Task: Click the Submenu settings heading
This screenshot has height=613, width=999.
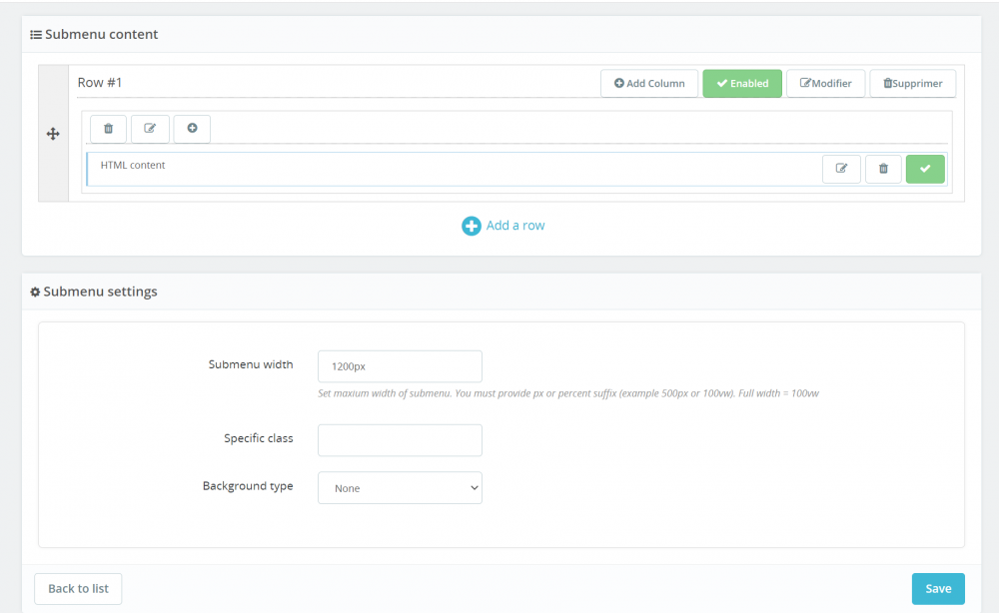Action: (100, 292)
